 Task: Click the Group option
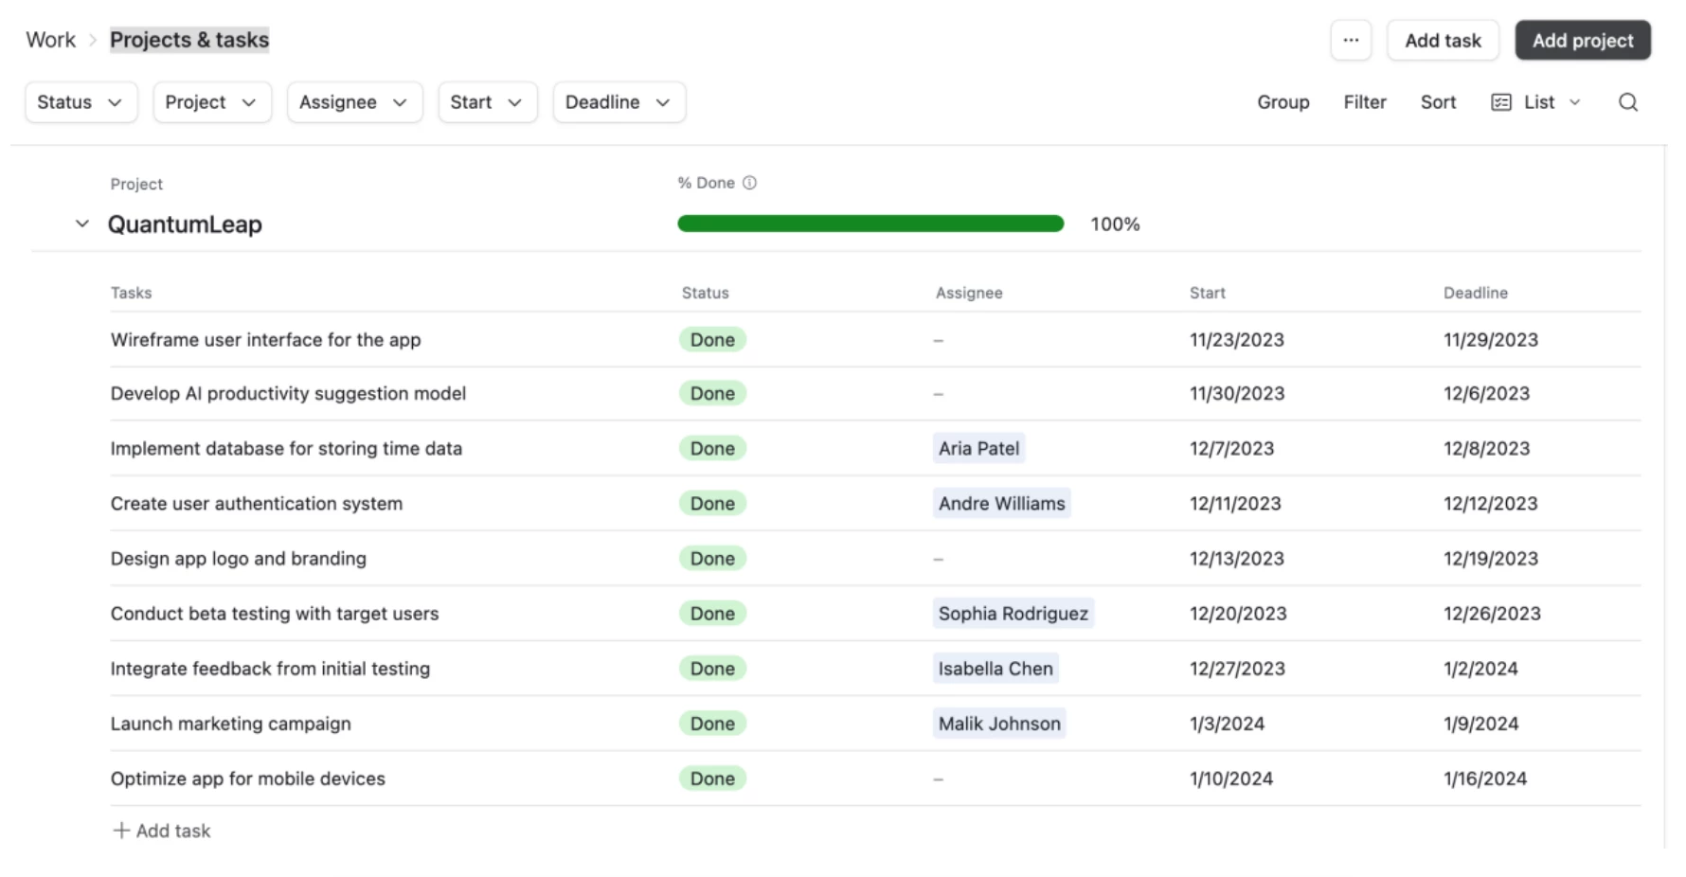(1282, 102)
